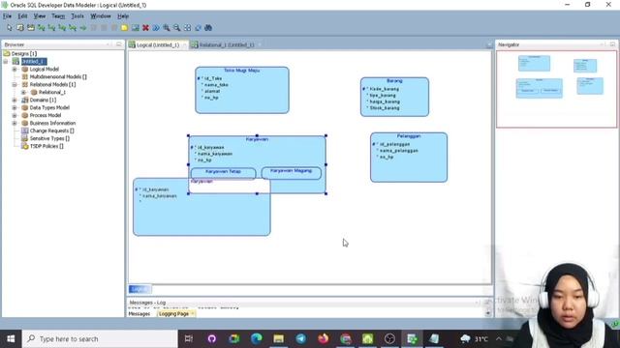Close the Logging Page tab

tap(193, 313)
